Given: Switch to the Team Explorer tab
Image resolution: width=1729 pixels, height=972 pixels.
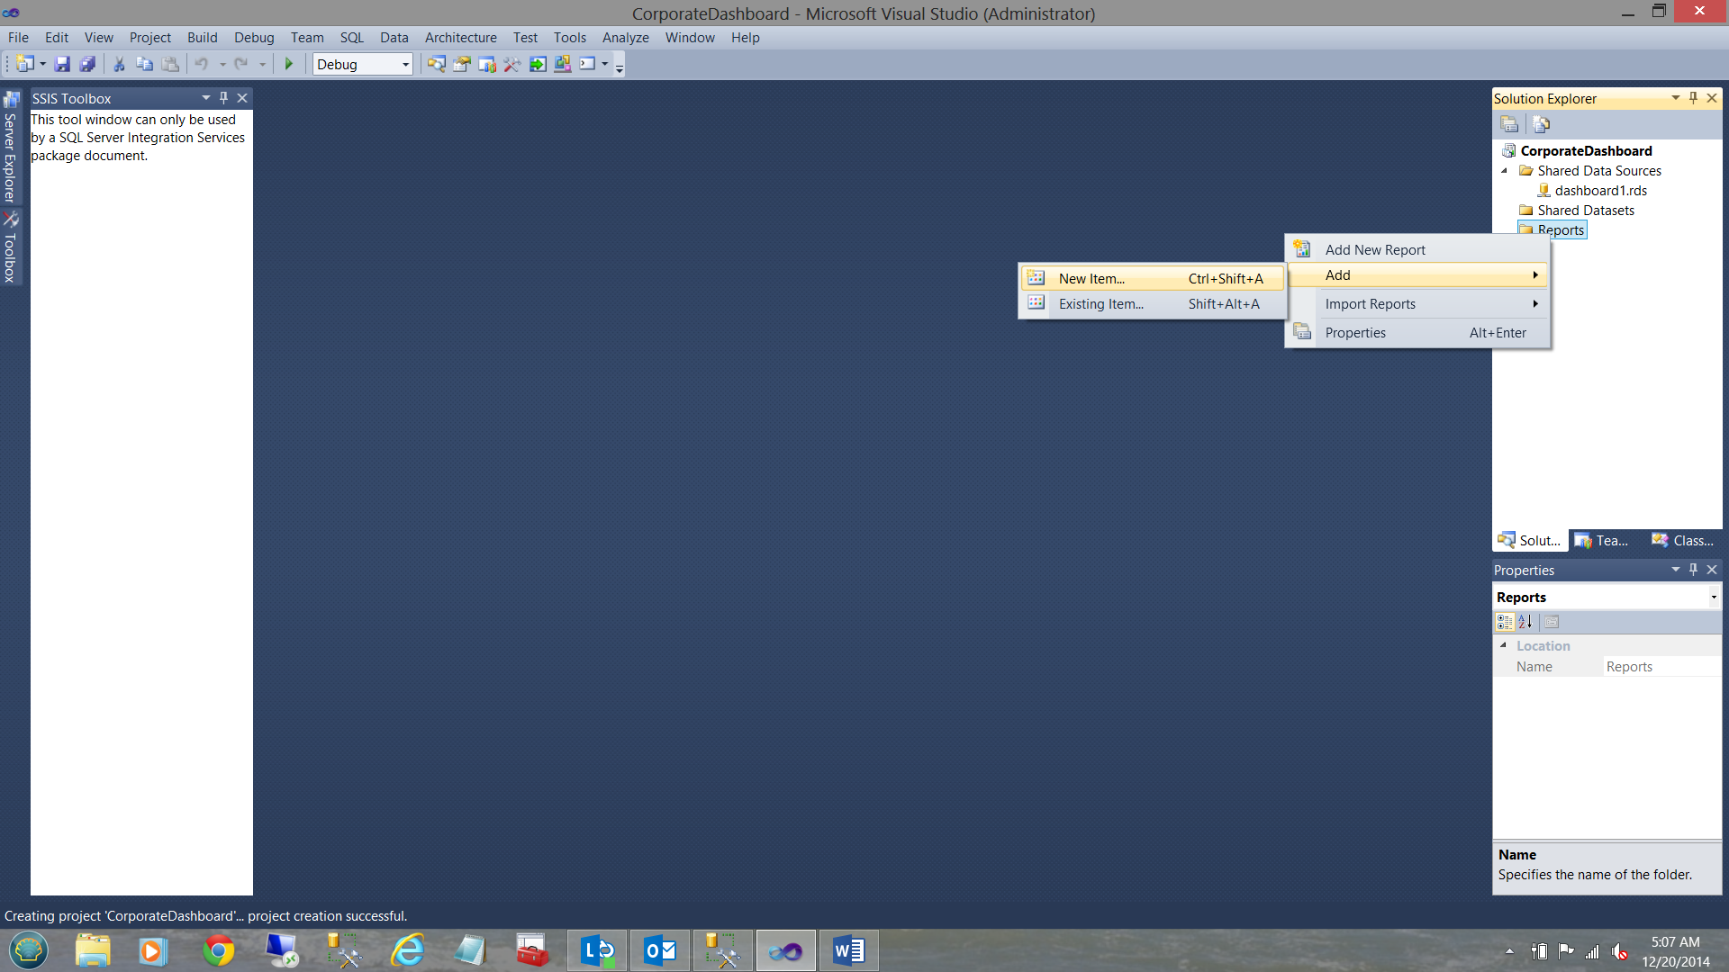Looking at the screenshot, I should pyautogui.click(x=1602, y=541).
